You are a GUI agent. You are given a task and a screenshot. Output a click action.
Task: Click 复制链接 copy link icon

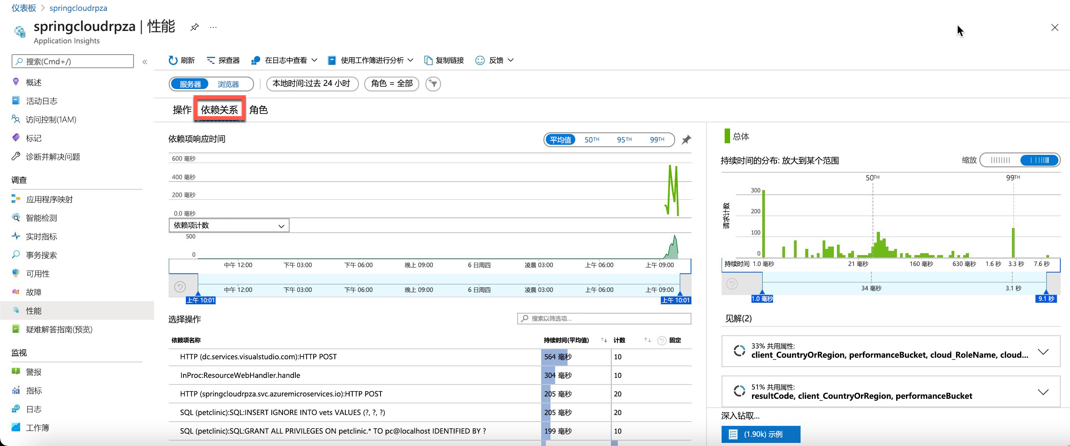click(x=428, y=61)
